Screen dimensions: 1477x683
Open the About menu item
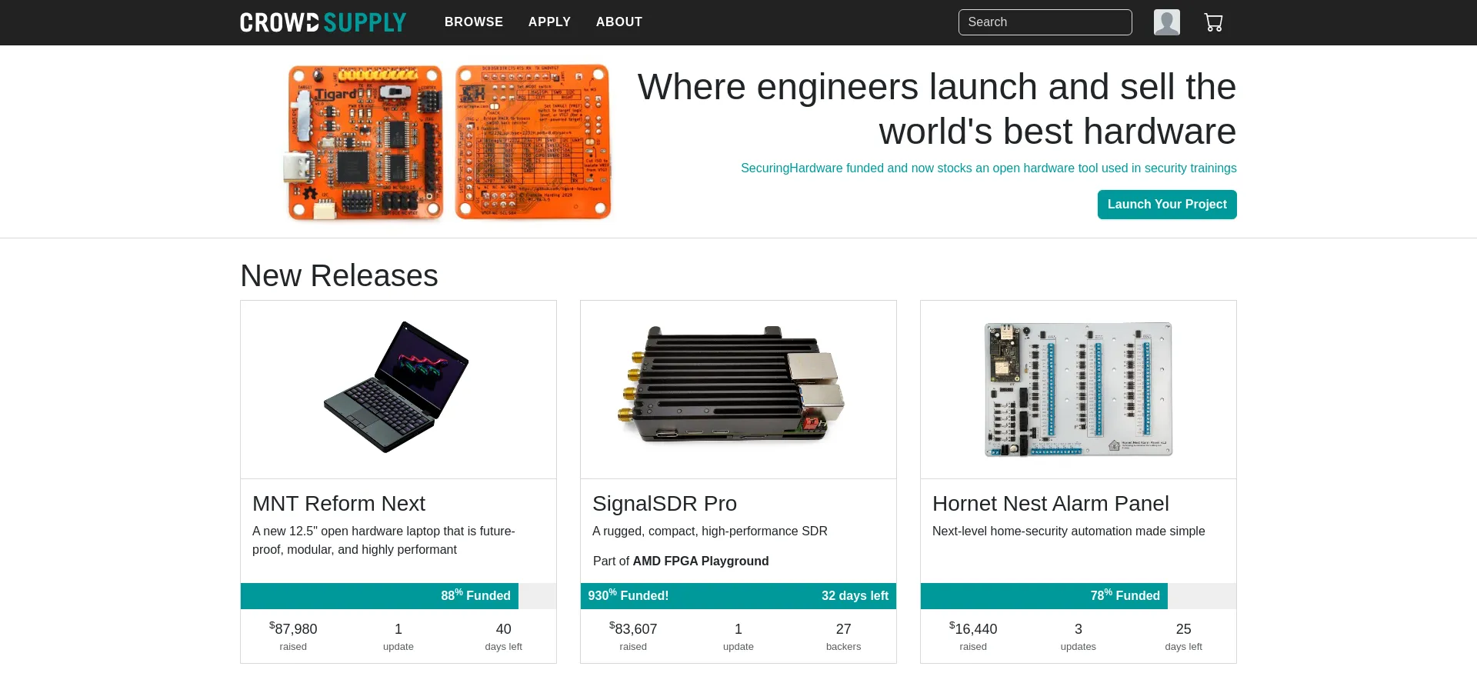pos(618,22)
